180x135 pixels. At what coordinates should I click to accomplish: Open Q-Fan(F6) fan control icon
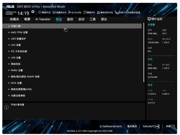(x=70, y=12)
